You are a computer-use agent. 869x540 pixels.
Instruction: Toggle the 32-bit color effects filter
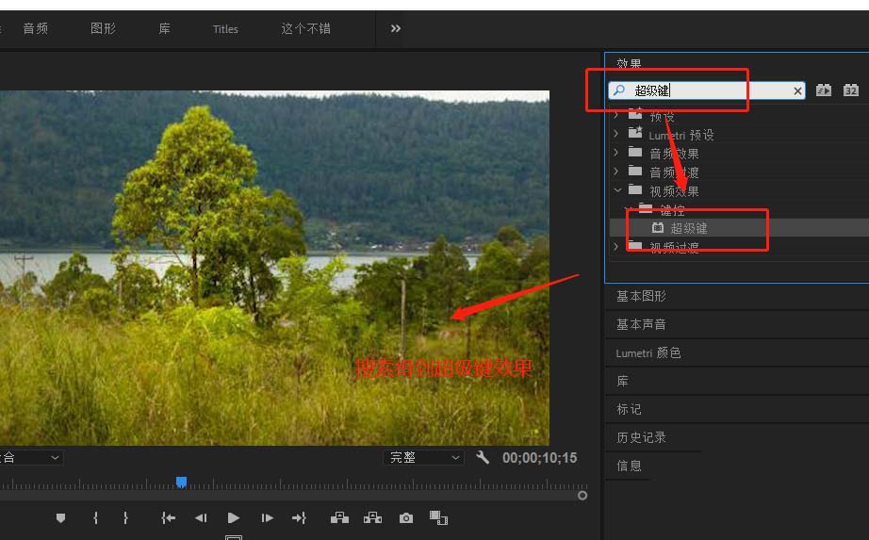(x=851, y=90)
